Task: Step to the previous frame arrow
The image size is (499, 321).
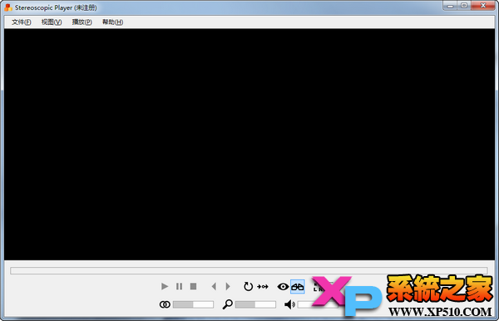Action: tap(214, 286)
